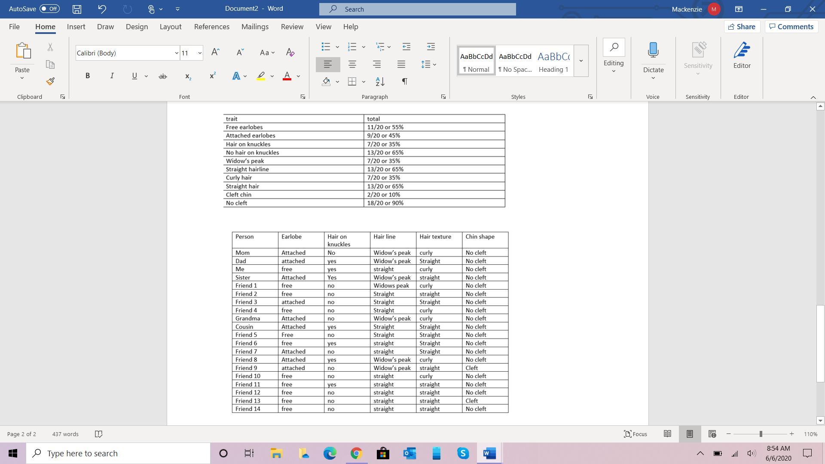Expand the Styles gallery more arrow

click(x=581, y=61)
